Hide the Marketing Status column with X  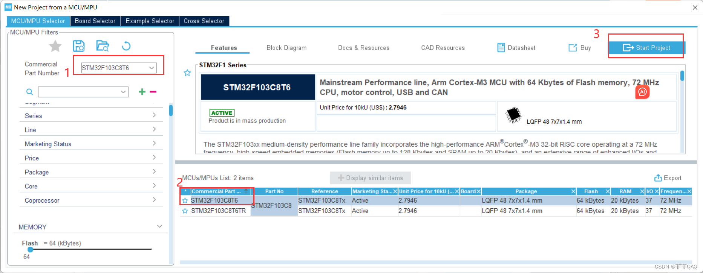[395, 191]
